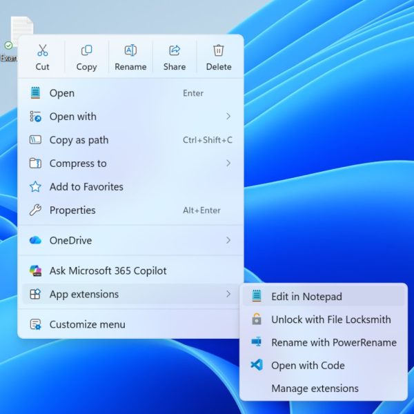Expand the Compress to submenu arrow
This screenshot has width=414, height=414.
(x=228, y=163)
